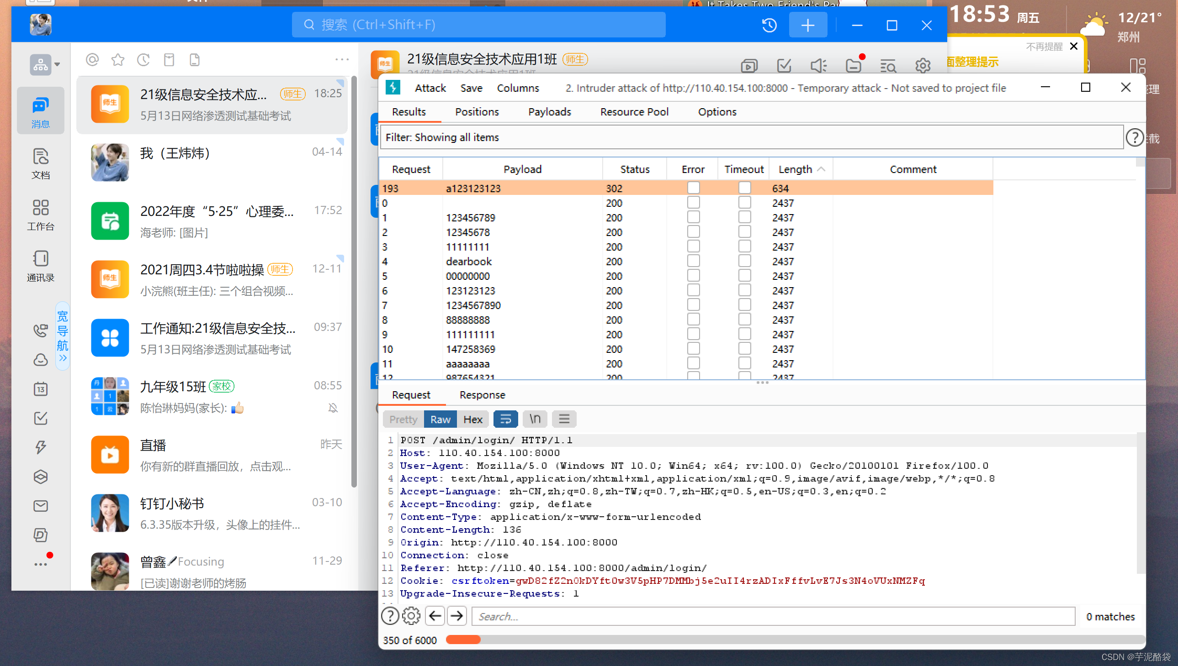This screenshot has height=666, width=1178.
Task: Expand the 宽导航 wide navigation panel
Action: tap(62, 336)
